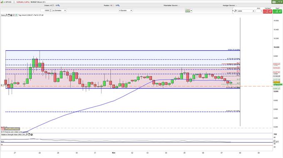Open the Einheiten units dropdown
This screenshot has width=283, height=158.
59,10
